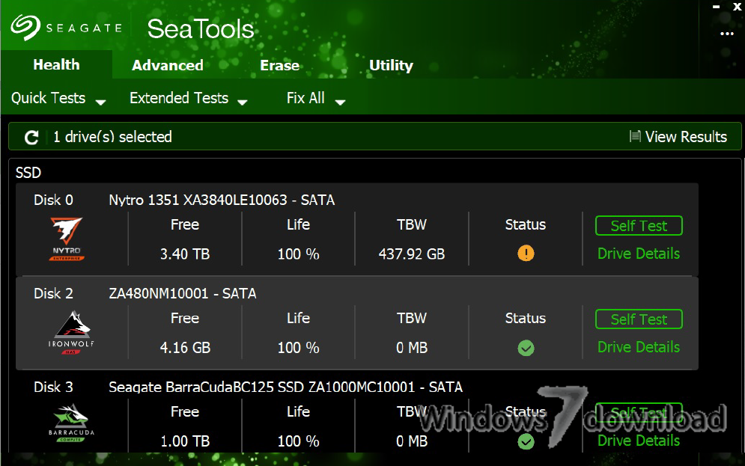Viewport: 745px width, 466px height.
Task: Click the BarraCuda drive logo
Action: (x=71, y=423)
